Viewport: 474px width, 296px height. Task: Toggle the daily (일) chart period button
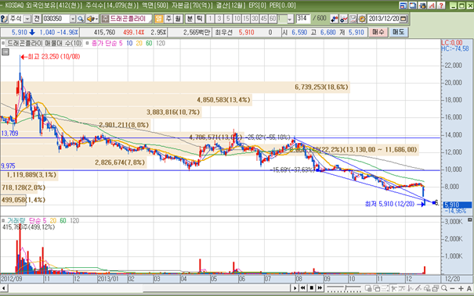tap(159, 19)
